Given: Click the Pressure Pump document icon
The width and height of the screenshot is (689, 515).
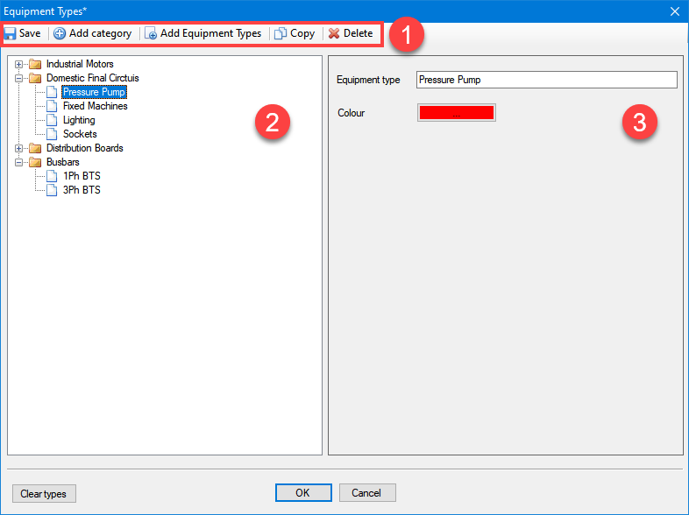Looking at the screenshot, I should pyautogui.click(x=52, y=92).
